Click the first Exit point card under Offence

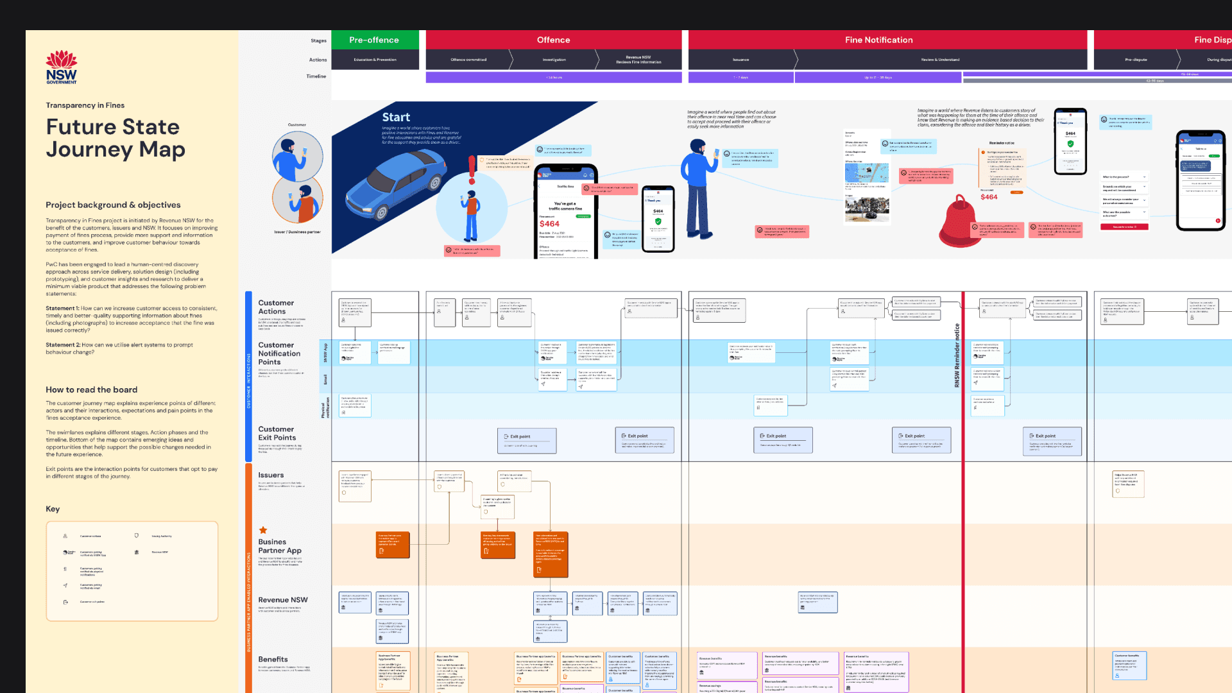pos(527,440)
